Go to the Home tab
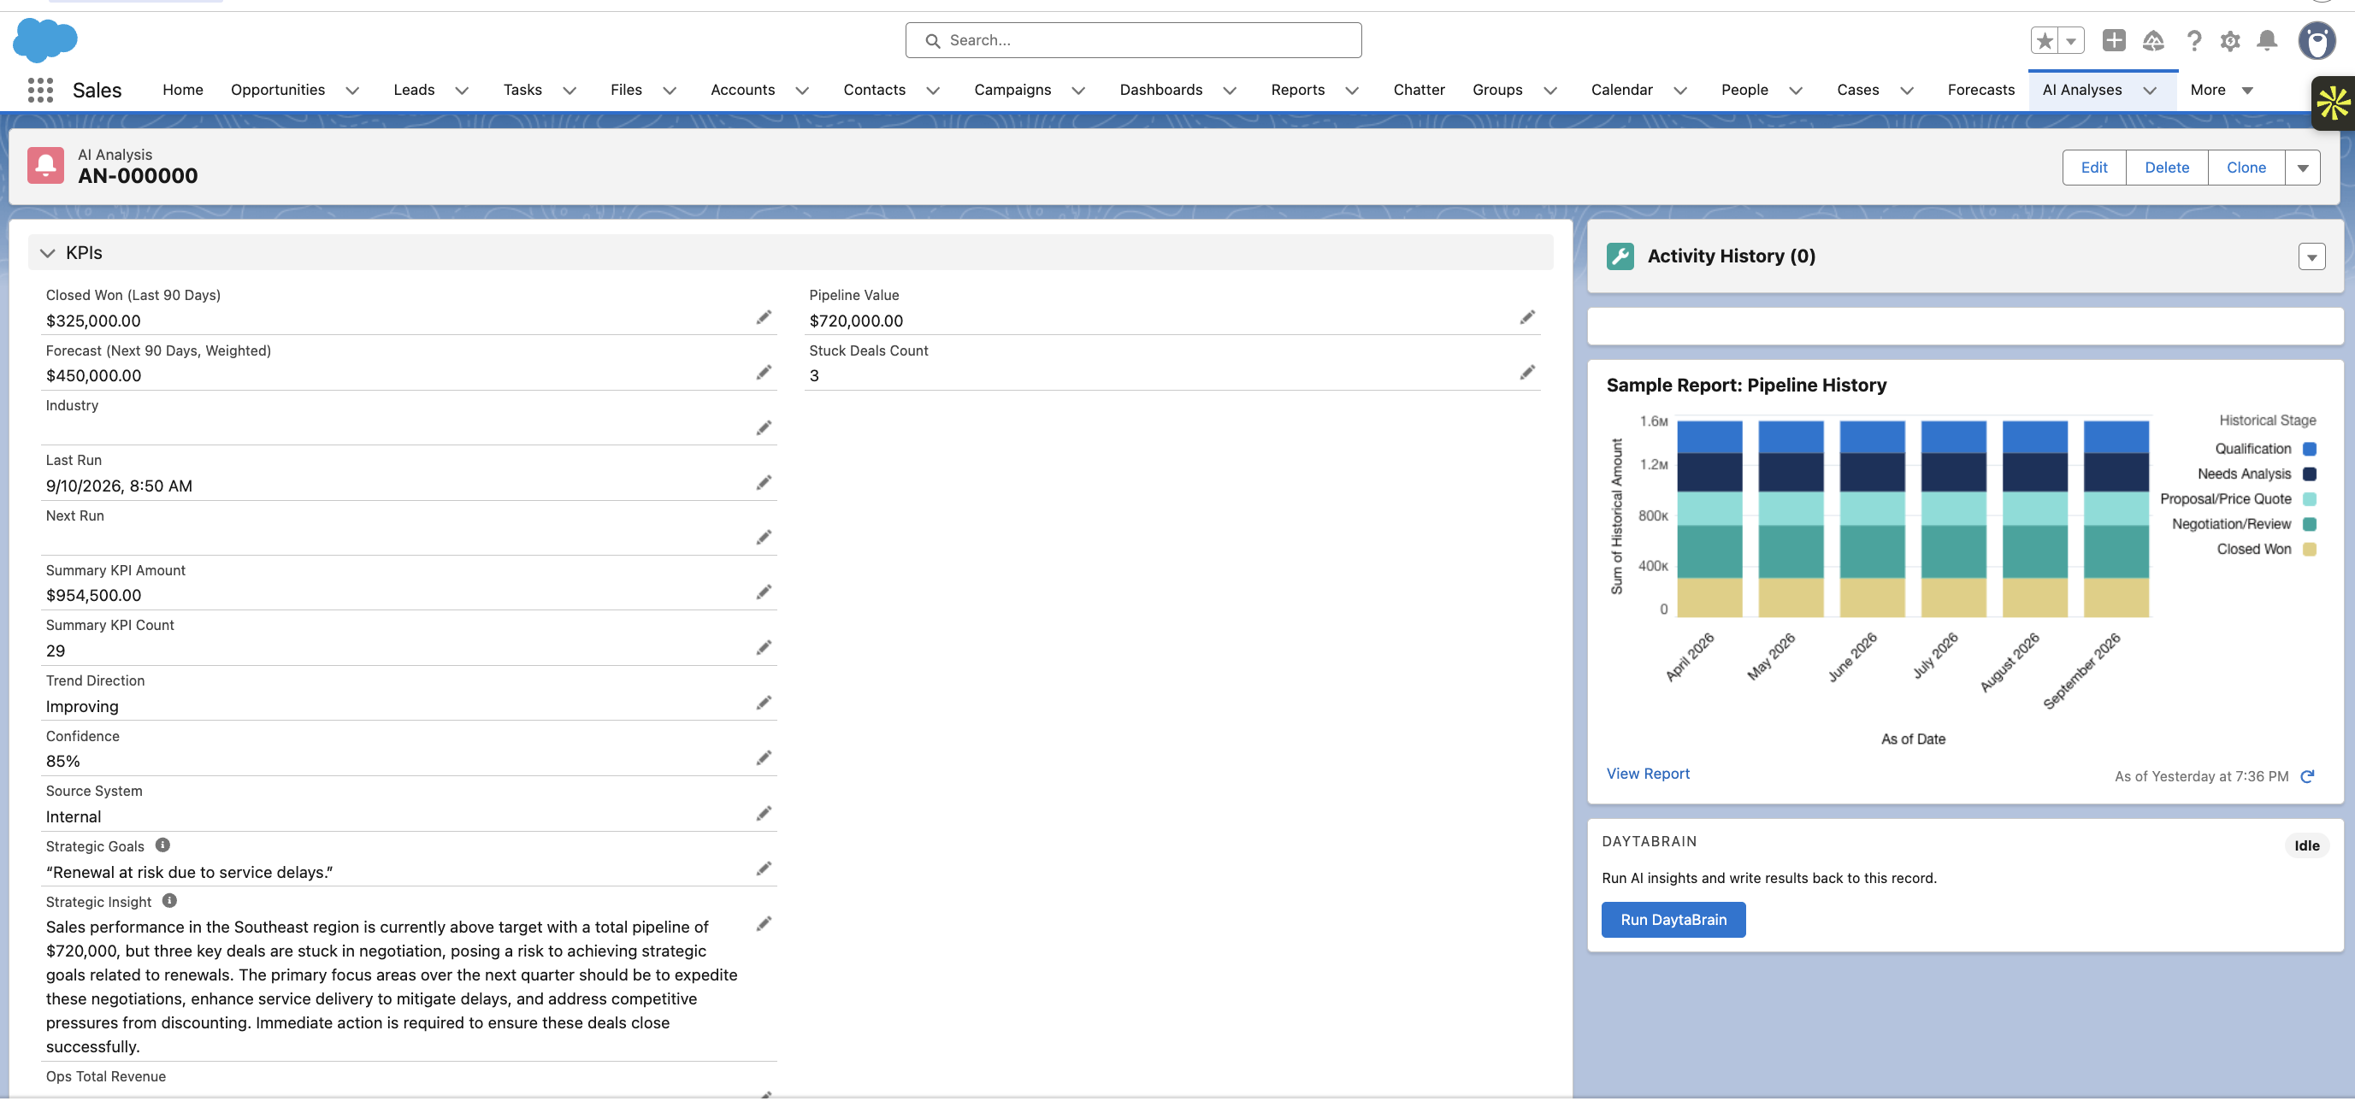The image size is (2355, 1113). tap(183, 90)
